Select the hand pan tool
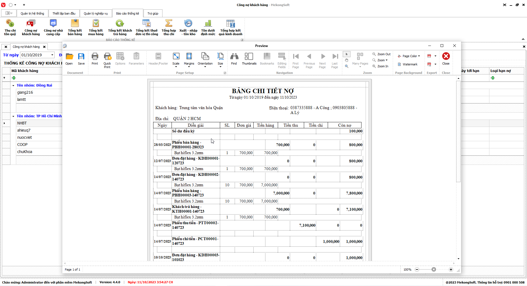This screenshot has width=527, height=286. pos(347,60)
